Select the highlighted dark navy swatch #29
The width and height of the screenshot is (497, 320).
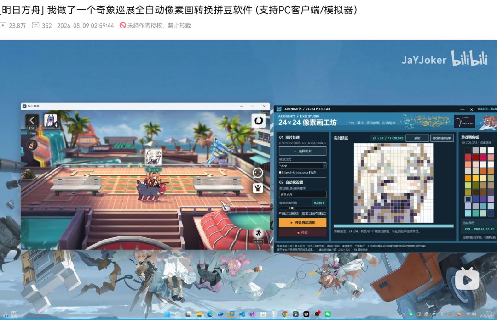click(x=468, y=199)
